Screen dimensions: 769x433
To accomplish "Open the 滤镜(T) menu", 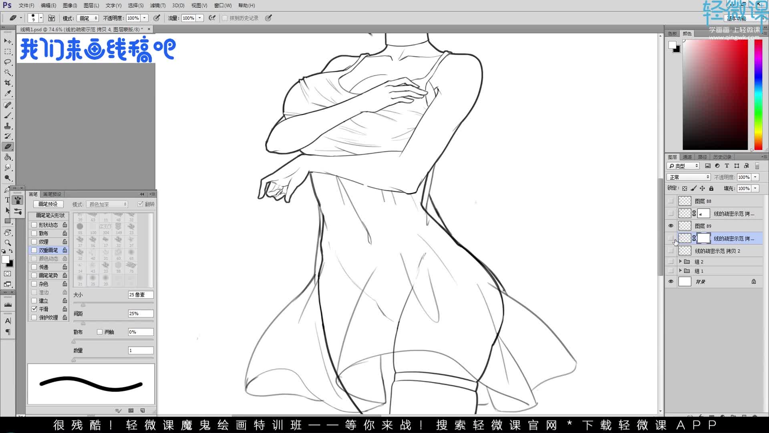I will click(157, 6).
